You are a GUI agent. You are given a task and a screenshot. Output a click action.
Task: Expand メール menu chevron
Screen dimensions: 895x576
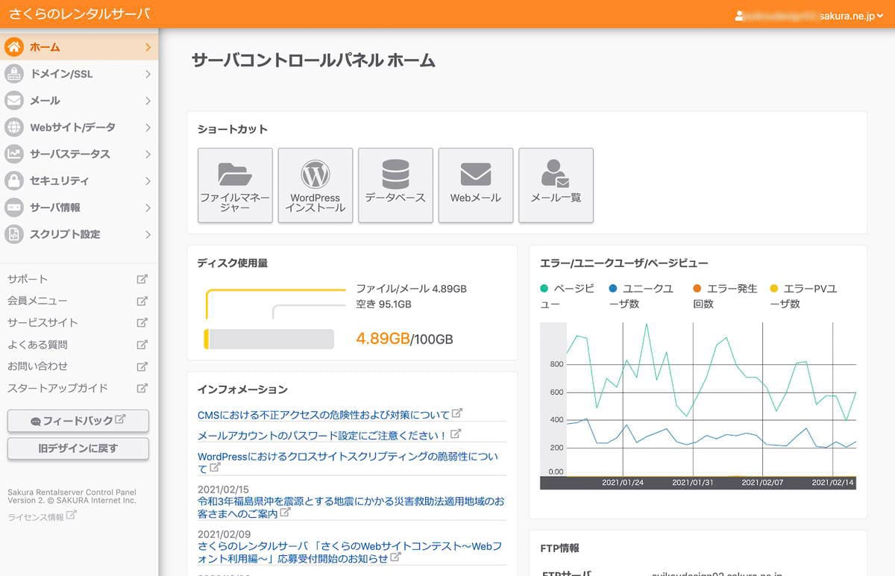click(x=148, y=101)
